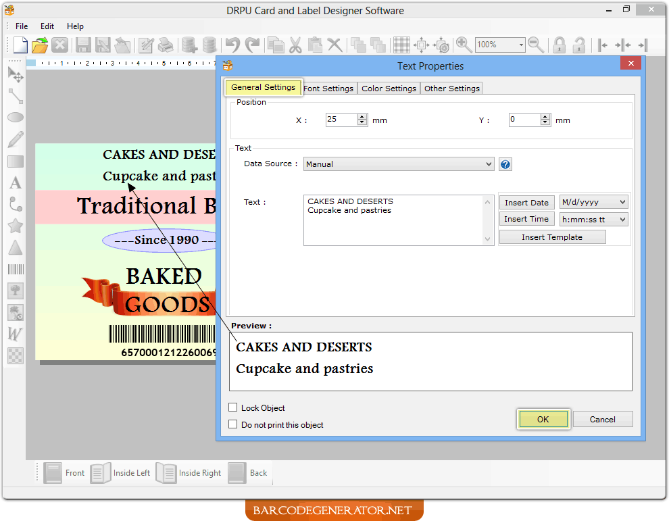Switch to the Color Settings tab
Screen dimensions: 669x521
coord(389,89)
